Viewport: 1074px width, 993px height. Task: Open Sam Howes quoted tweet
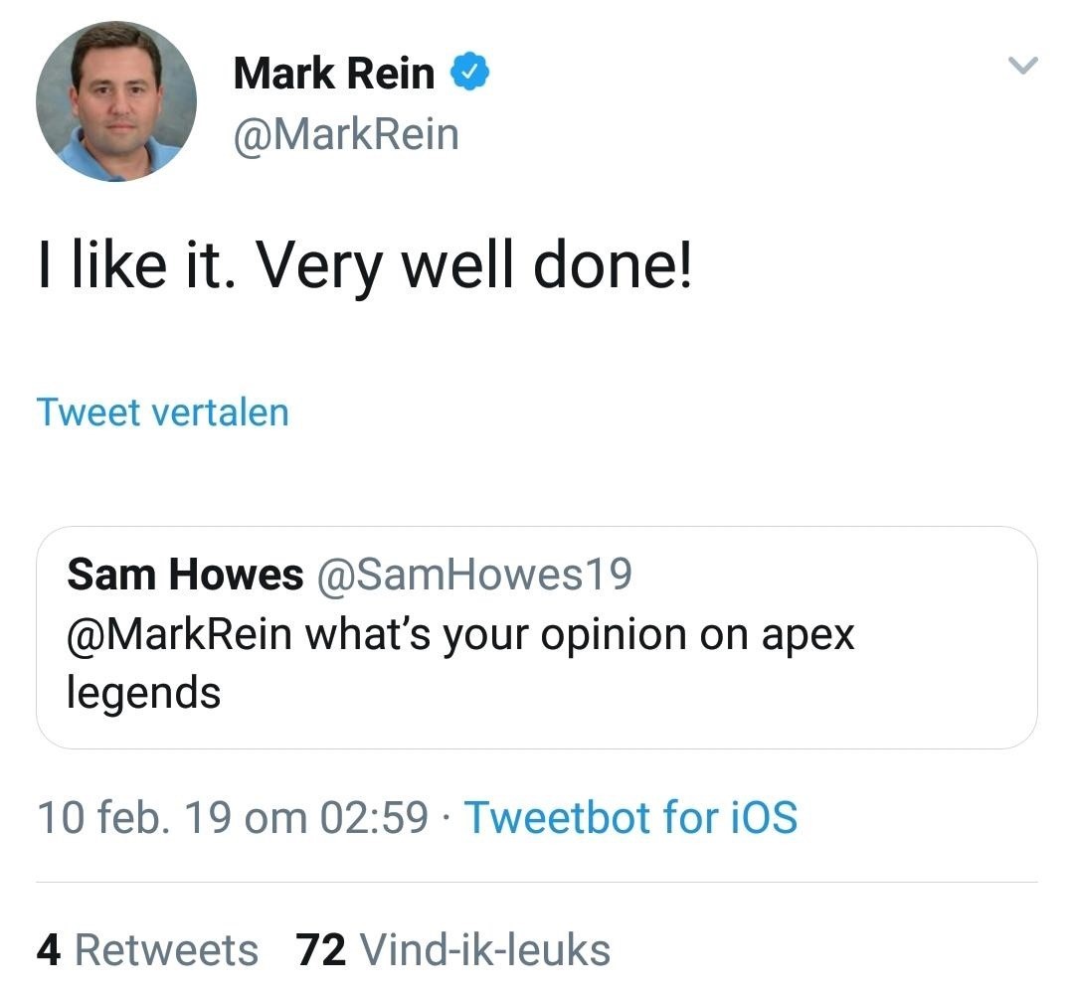click(537, 636)
